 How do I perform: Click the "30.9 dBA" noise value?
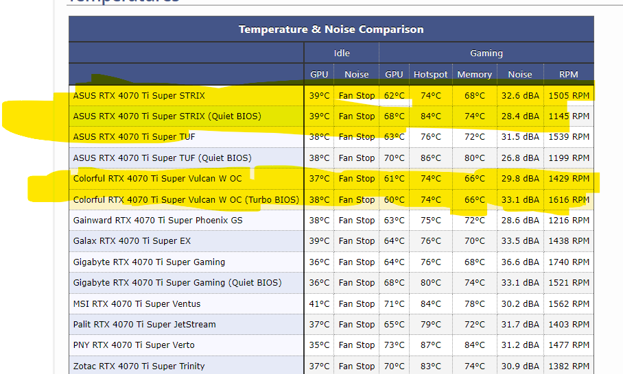tap(520, 366)
